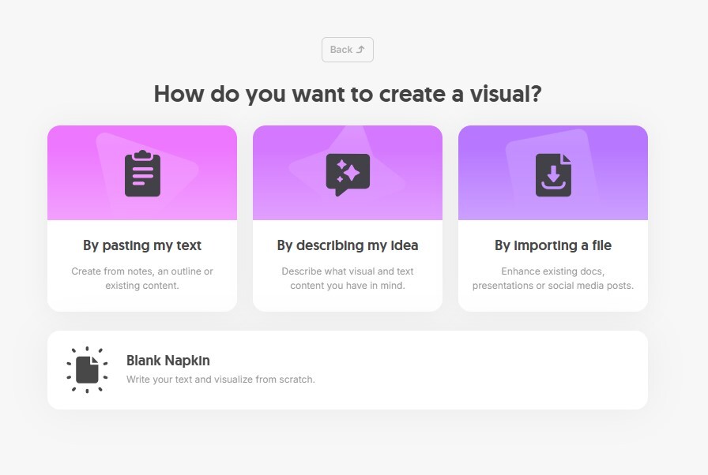Click the purple describe-idea card banner

coord(348,173)
